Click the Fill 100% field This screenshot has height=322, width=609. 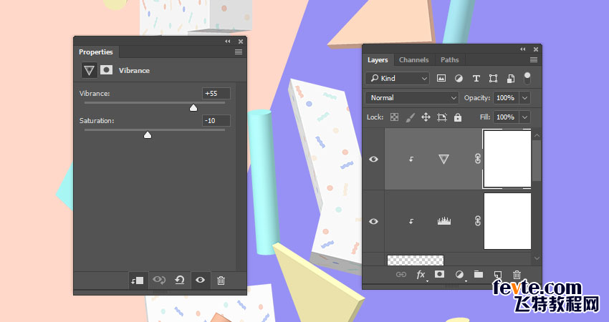tap(506, 117)
